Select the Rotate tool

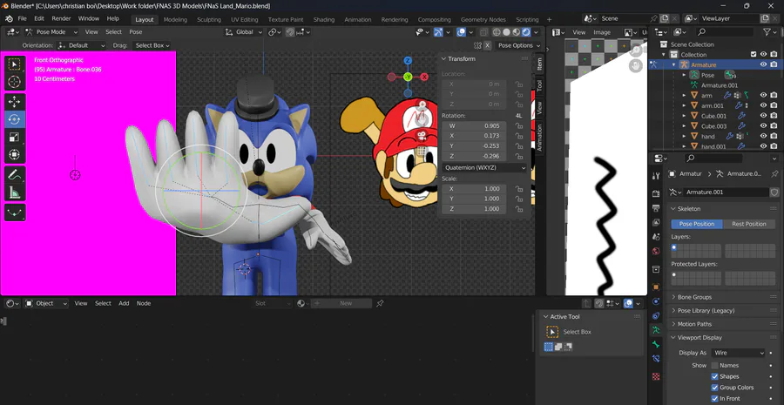15,119
